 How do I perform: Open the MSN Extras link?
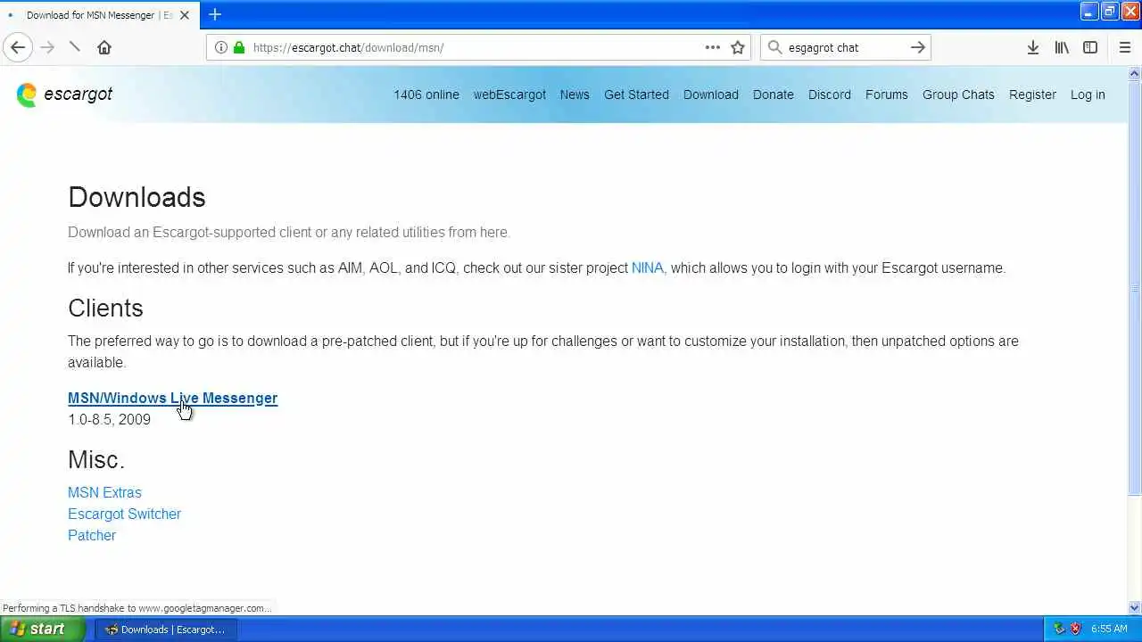click(104, 492)
